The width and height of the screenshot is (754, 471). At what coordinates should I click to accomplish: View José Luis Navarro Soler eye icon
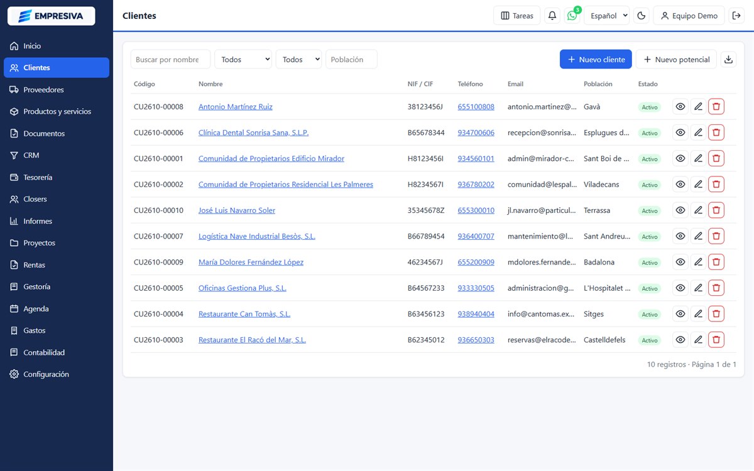[x=680, y=210]
